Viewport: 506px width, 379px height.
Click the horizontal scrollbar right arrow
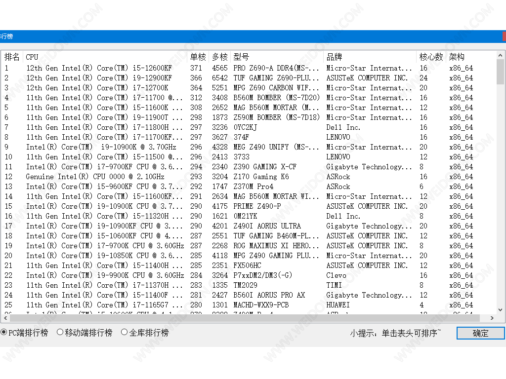coord(492,318)
